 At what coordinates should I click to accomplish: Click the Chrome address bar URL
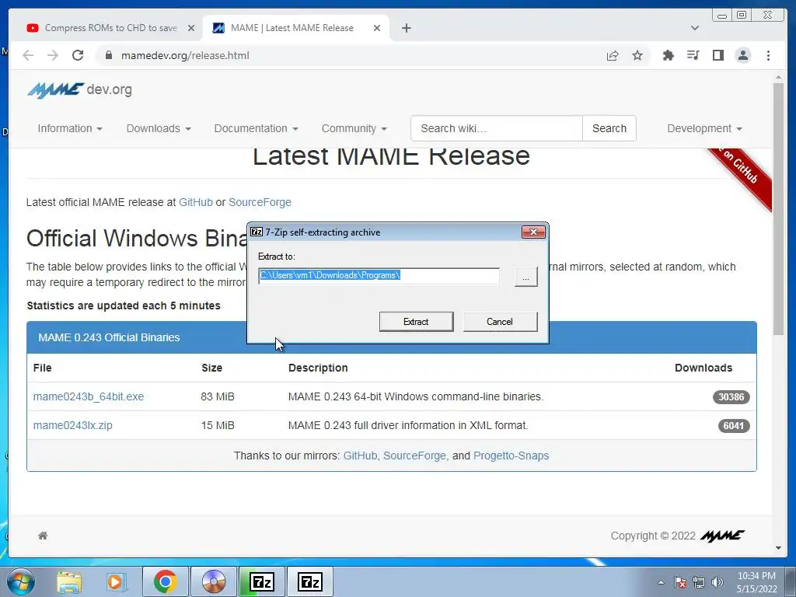click(185, 55)
